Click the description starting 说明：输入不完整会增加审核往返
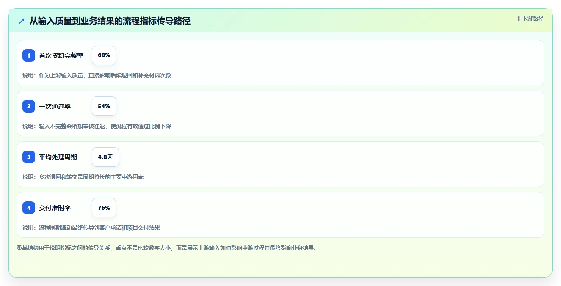 97,126
